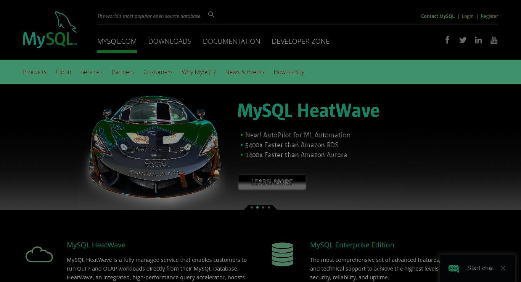Dismiss the Start chat widget
The height and width of the screenshot is (282, 521).
(x=503, y=268)
